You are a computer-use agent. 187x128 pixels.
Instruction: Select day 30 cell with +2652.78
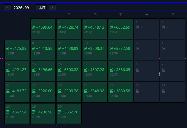coord(69,113)
